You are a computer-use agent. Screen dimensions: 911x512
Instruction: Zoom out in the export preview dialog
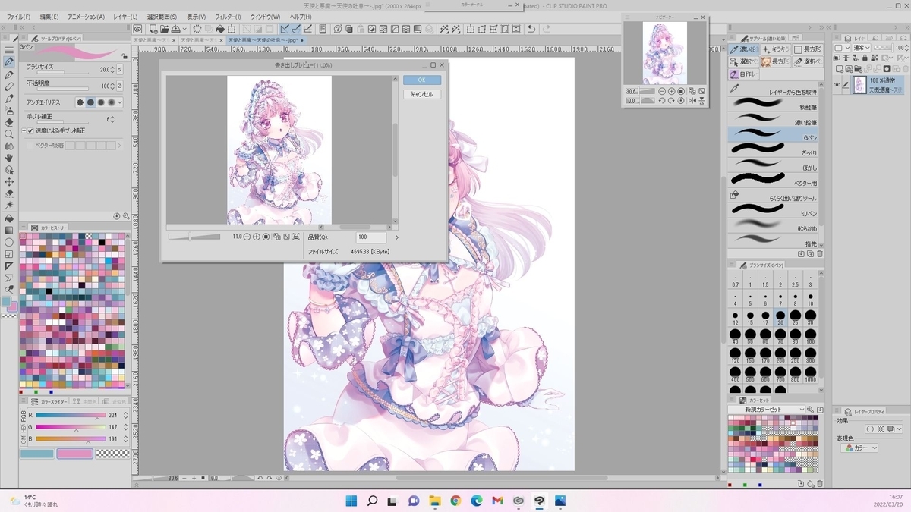[x=247, y=237]
